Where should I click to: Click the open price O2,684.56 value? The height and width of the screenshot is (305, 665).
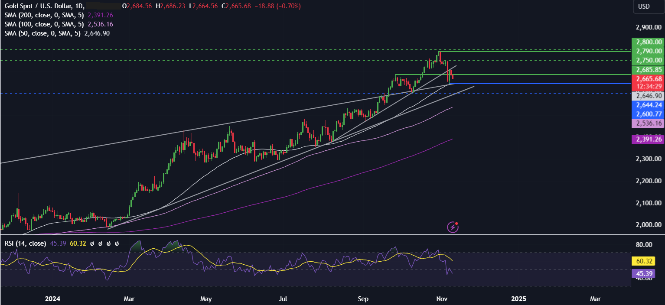[x=138, y=6]
